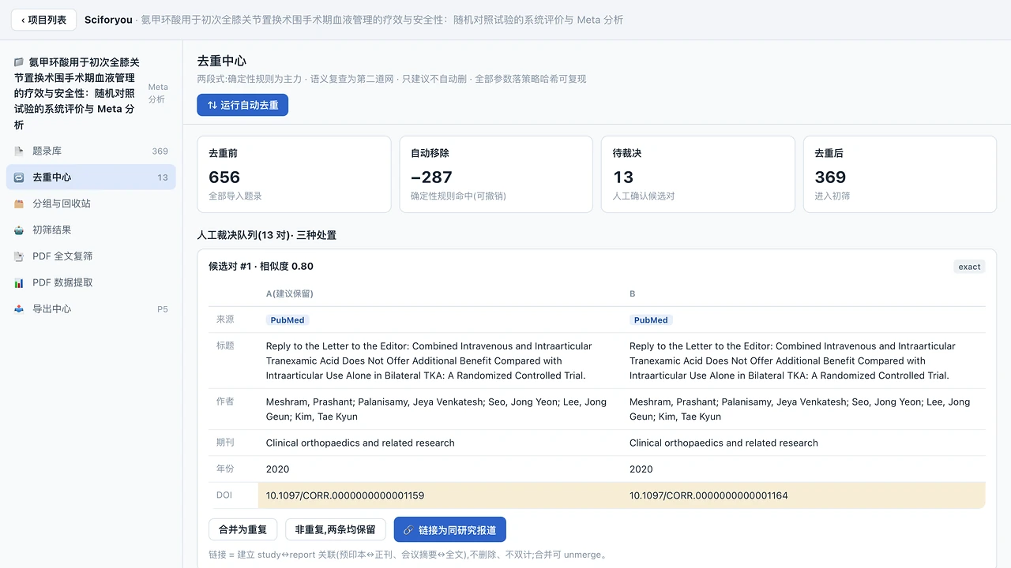Click the link chain icon on 链接为同研究报道

408,530
